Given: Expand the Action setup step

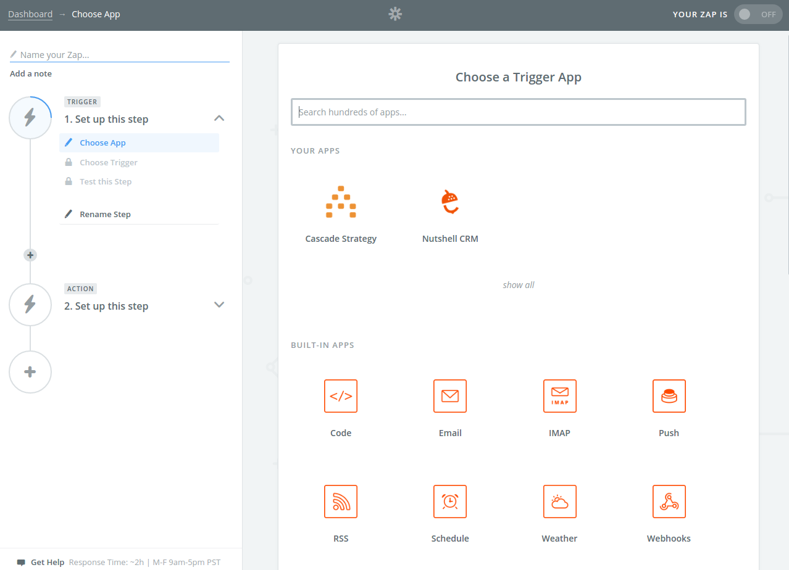Looking at the screenshot, I should pyautogui.click(x=219, y=304).
